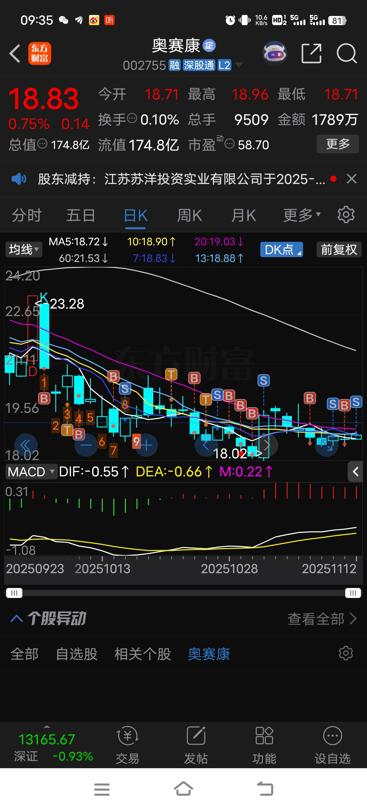The image size is (367, 811).
Task: Tap the 23.28 high price marker
Action: [x=67, y=304]
